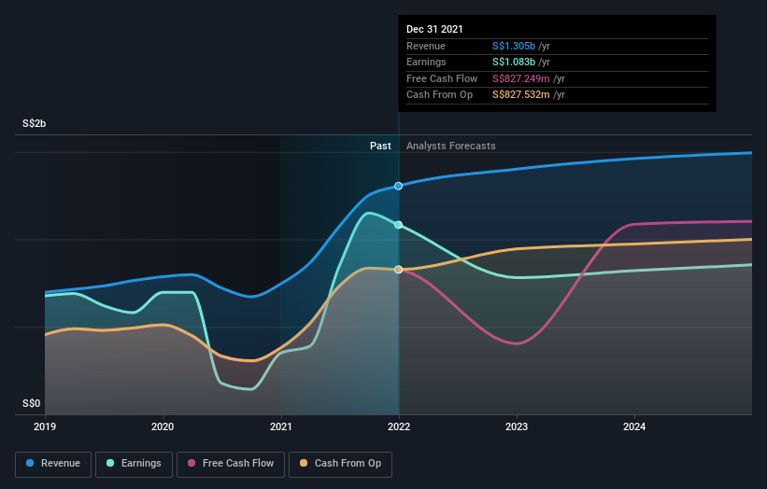The height and width of the screenshot is (489, 767).
Task: Click tooltip date 'Dec 31 2021'
Action: coord(434,29)
